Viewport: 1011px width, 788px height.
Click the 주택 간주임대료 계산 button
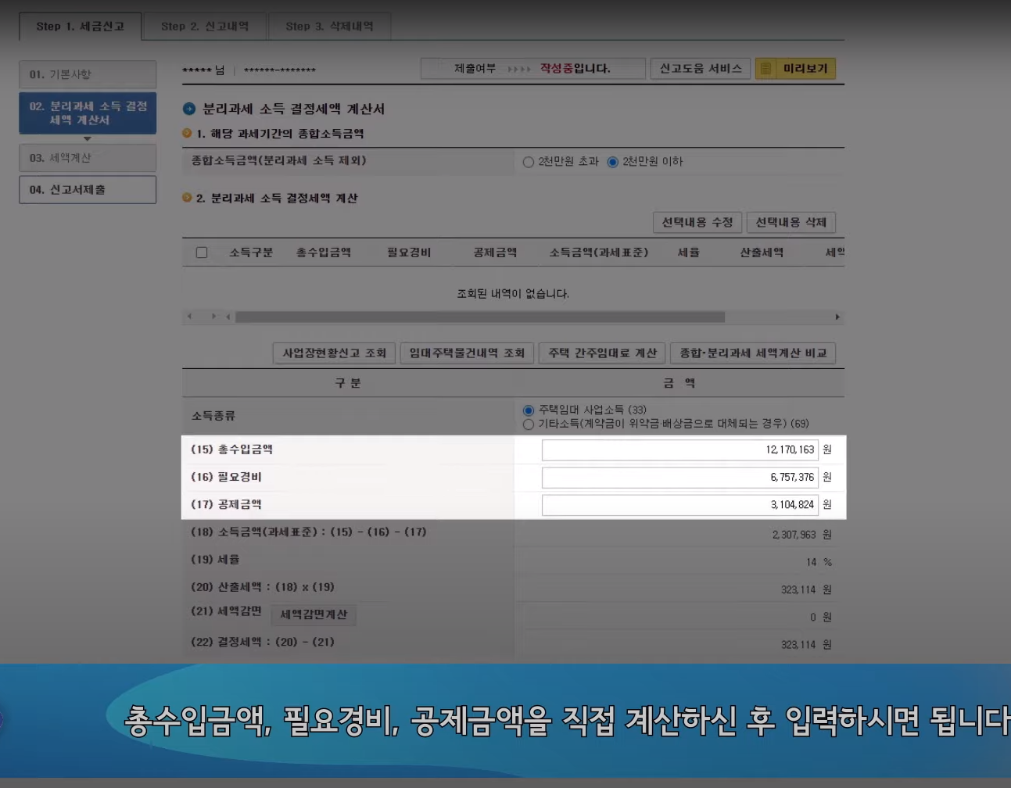602,353
